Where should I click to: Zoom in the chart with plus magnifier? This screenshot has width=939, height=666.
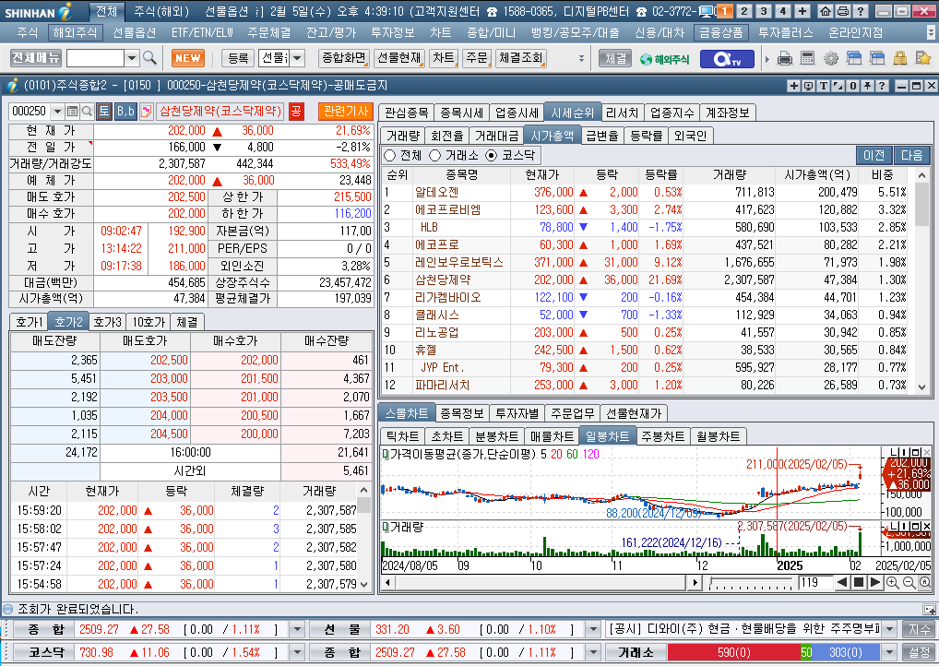coord(892,582)
